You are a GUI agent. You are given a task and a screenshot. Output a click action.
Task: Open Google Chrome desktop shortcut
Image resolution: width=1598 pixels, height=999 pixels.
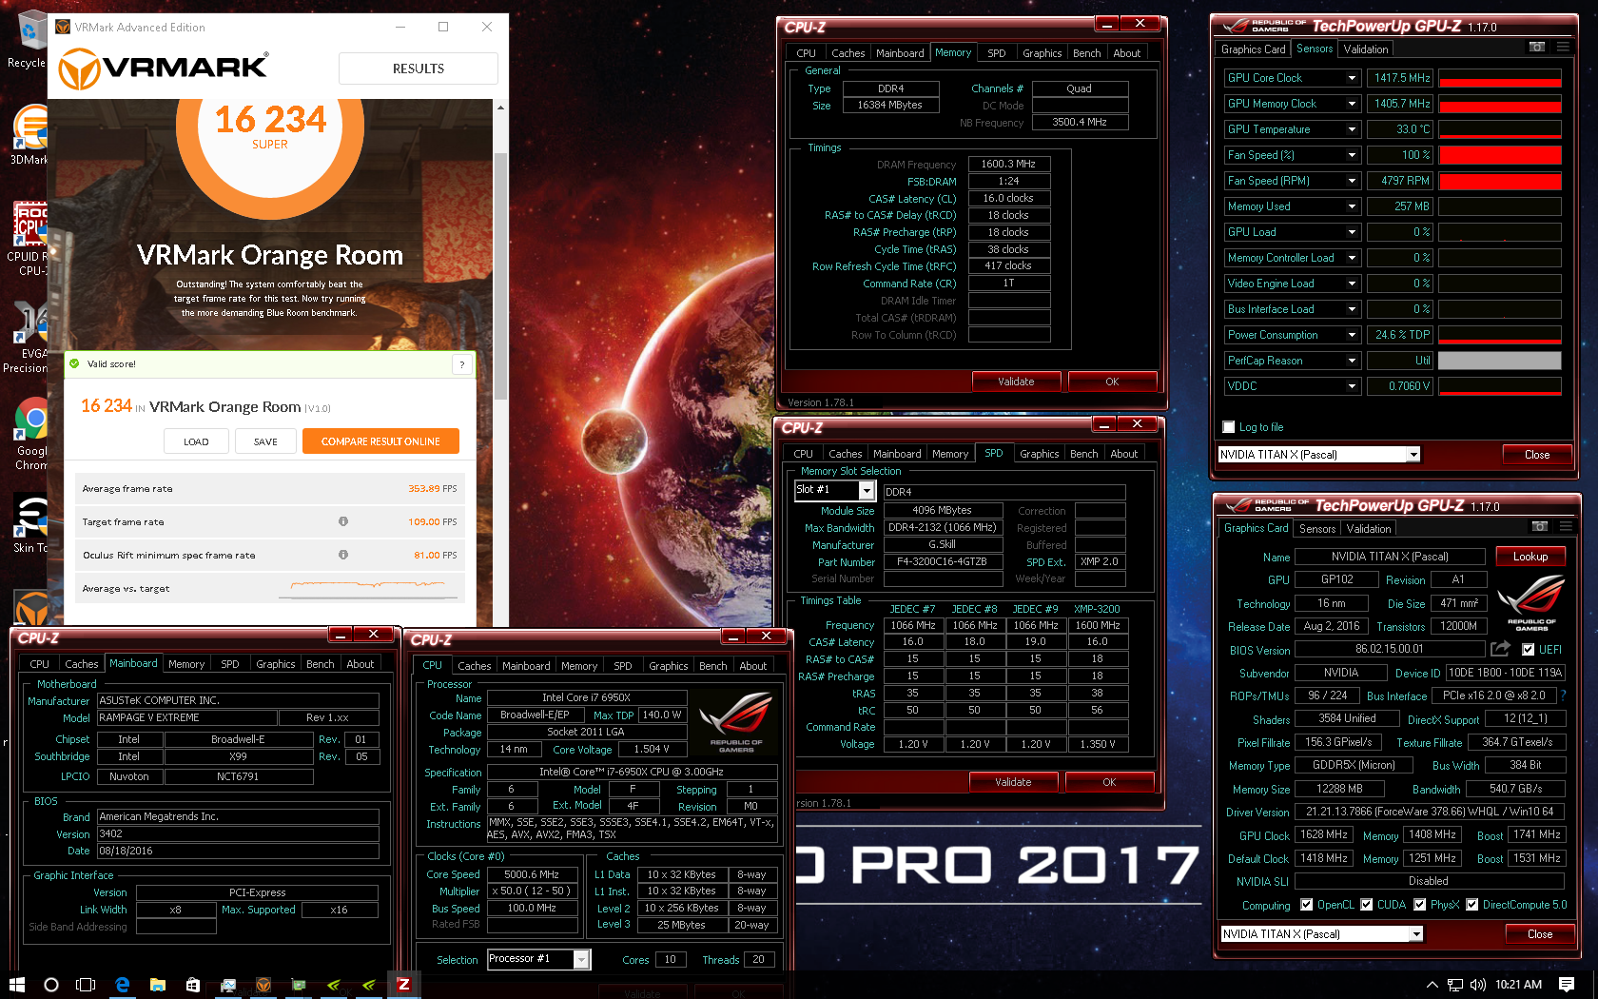tap(31, 433)
